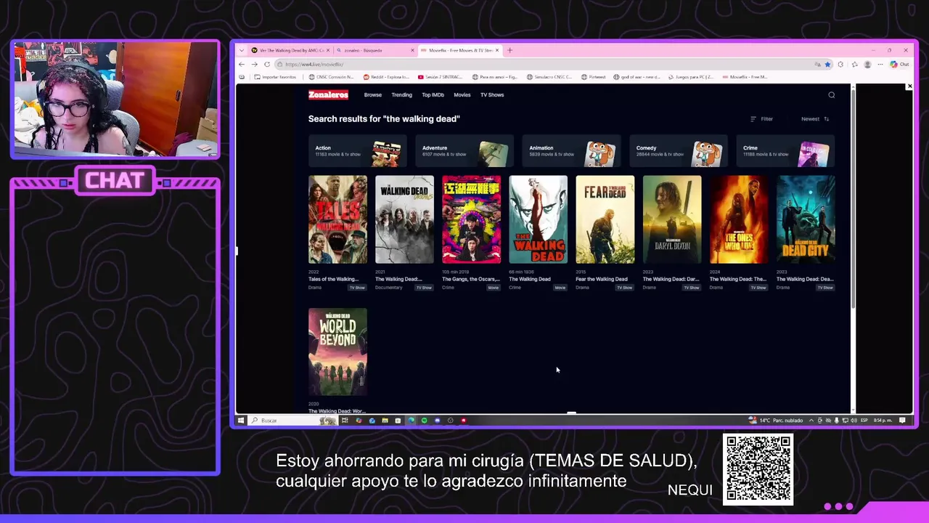This screenshot has height=523, width=929.
Task: Close the overlay with X at top right
Action: (909, 86)
